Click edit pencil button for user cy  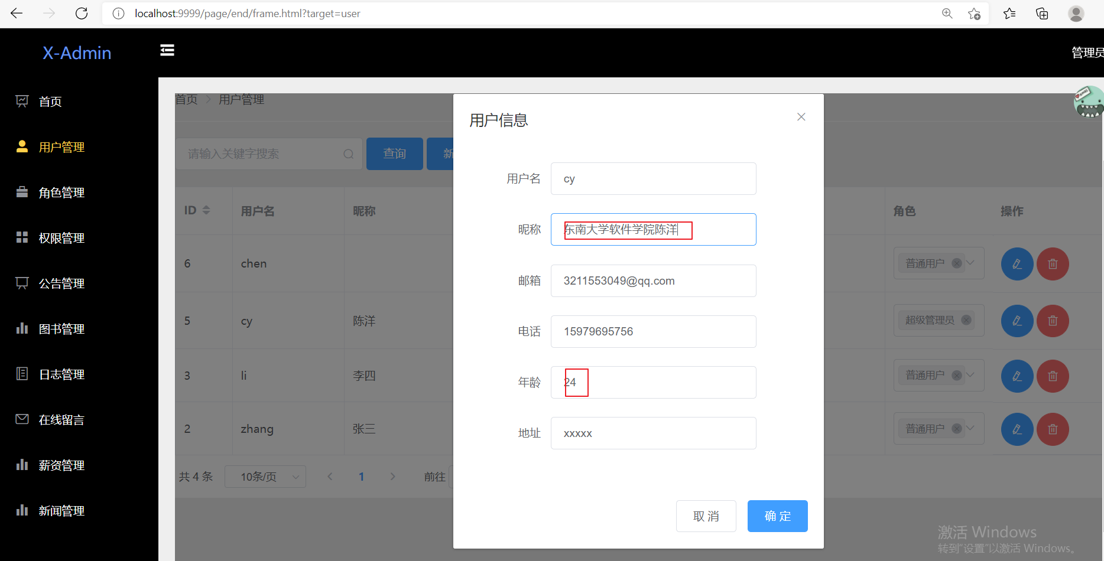(1017, 321)
